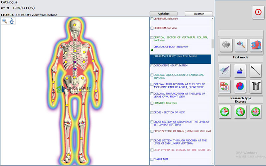Click the blue inverted triangle on mid spine

coord(74,62)
